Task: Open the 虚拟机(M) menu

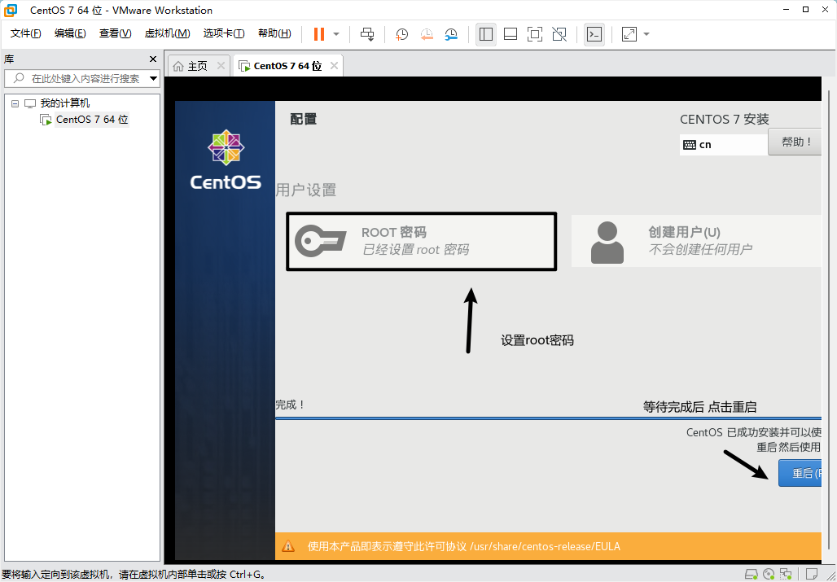Action: click(x=167, y=33)
